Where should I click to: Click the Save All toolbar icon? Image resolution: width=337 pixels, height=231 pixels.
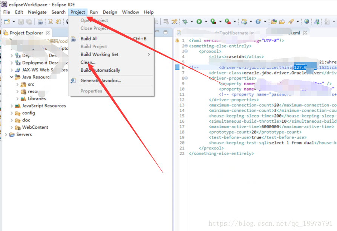pos(29,22)
